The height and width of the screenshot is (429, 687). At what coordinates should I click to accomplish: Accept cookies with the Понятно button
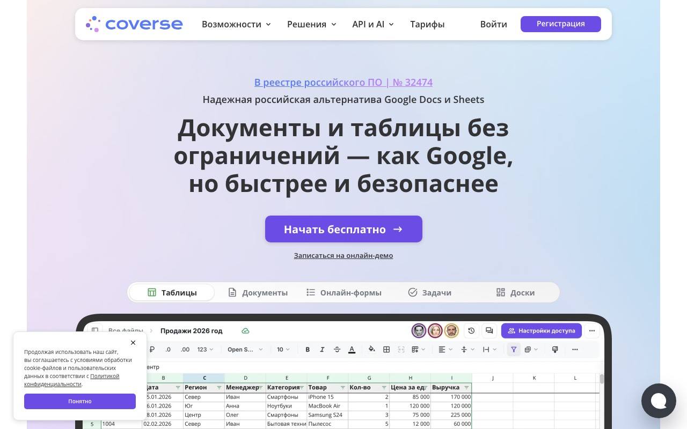click(80, 401)
